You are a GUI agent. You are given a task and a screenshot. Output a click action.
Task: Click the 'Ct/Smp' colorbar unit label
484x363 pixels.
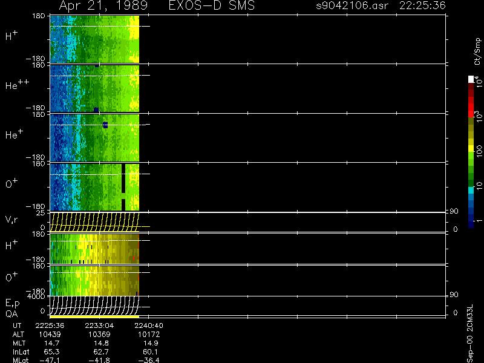pyautogui.click(x=477, y=51)
